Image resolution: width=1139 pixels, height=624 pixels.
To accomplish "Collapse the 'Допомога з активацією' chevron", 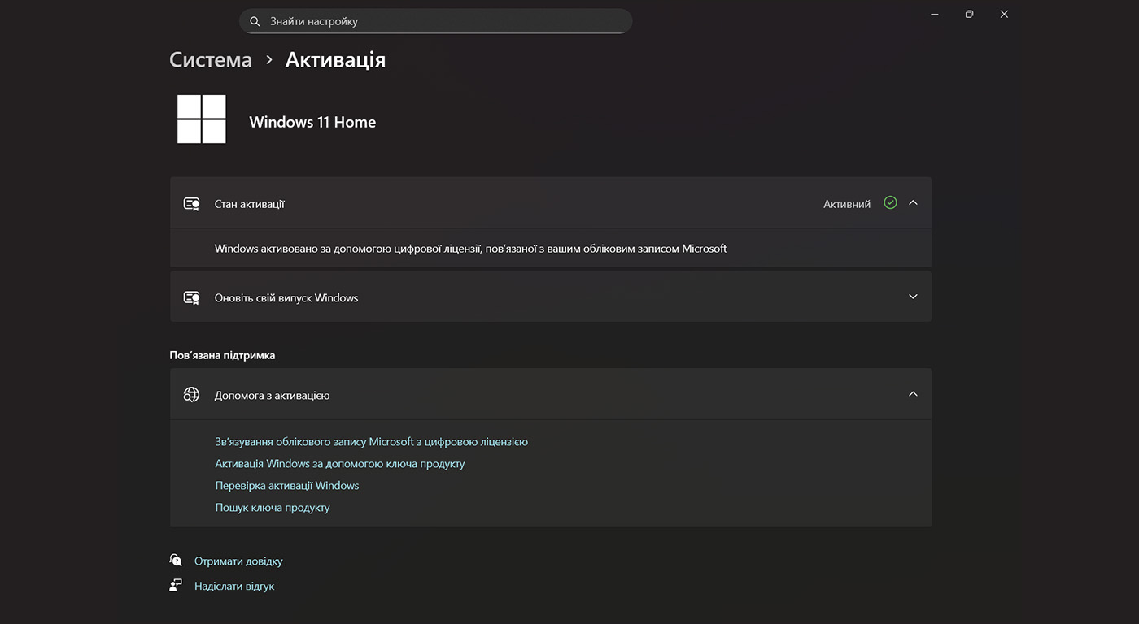I will [913, 394].
